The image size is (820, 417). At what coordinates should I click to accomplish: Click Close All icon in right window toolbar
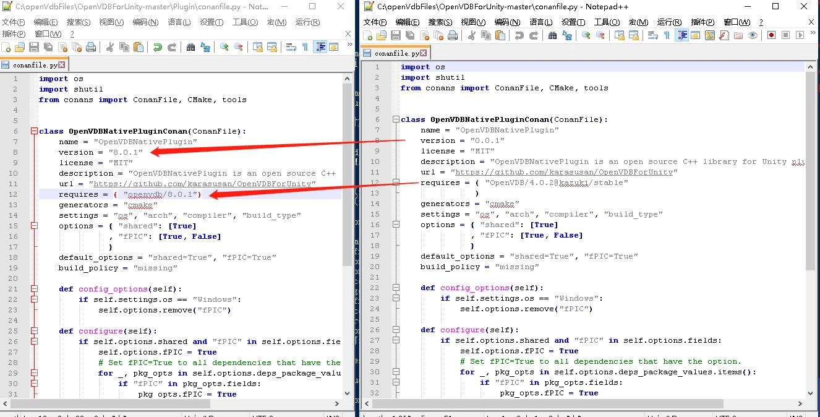439,35
